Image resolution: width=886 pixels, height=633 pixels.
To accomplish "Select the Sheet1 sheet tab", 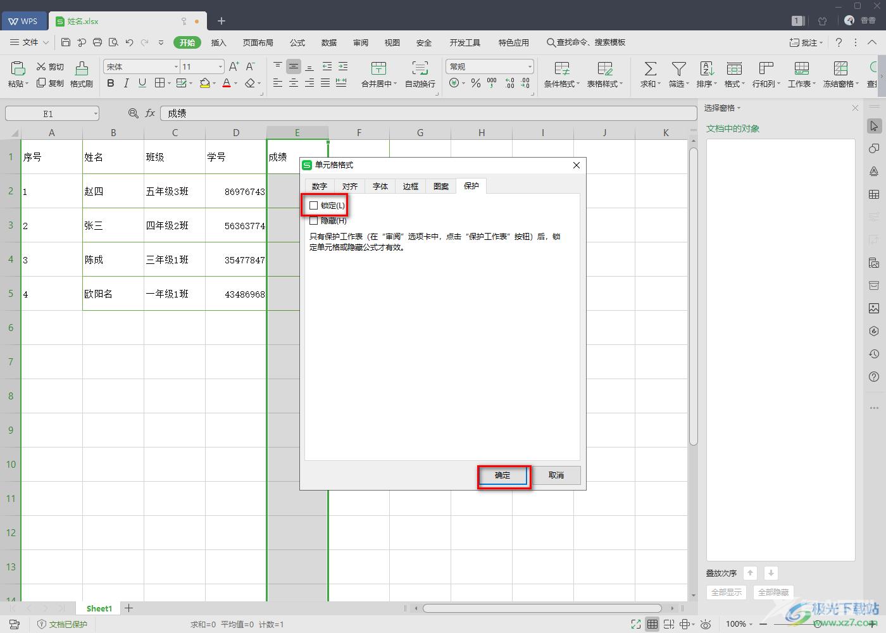I will 99,608.
